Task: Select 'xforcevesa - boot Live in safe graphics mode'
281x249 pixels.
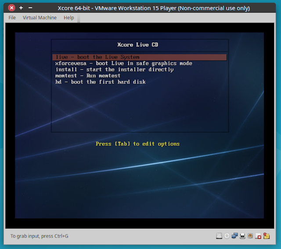Action: coord(124,63)
